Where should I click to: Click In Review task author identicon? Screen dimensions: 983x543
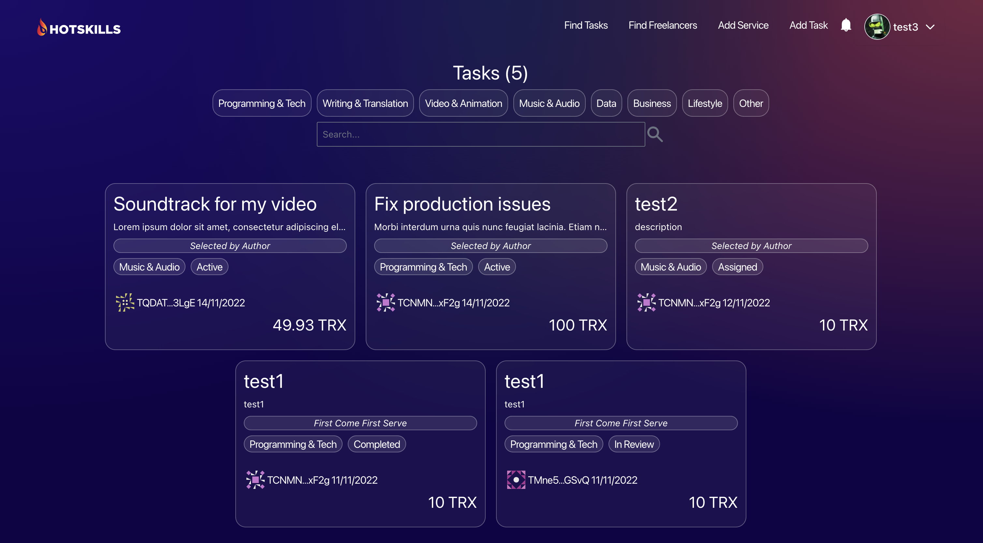tap(516, 480)
